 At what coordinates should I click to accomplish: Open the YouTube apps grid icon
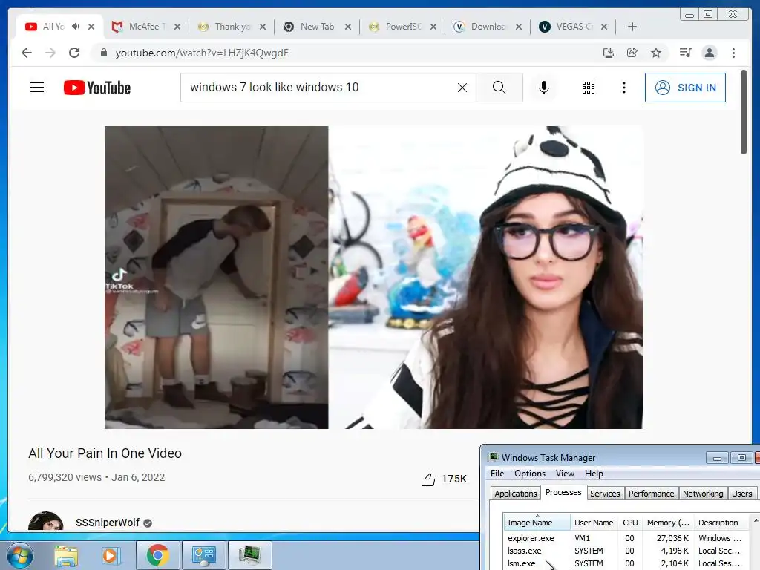tap(589, 88)
